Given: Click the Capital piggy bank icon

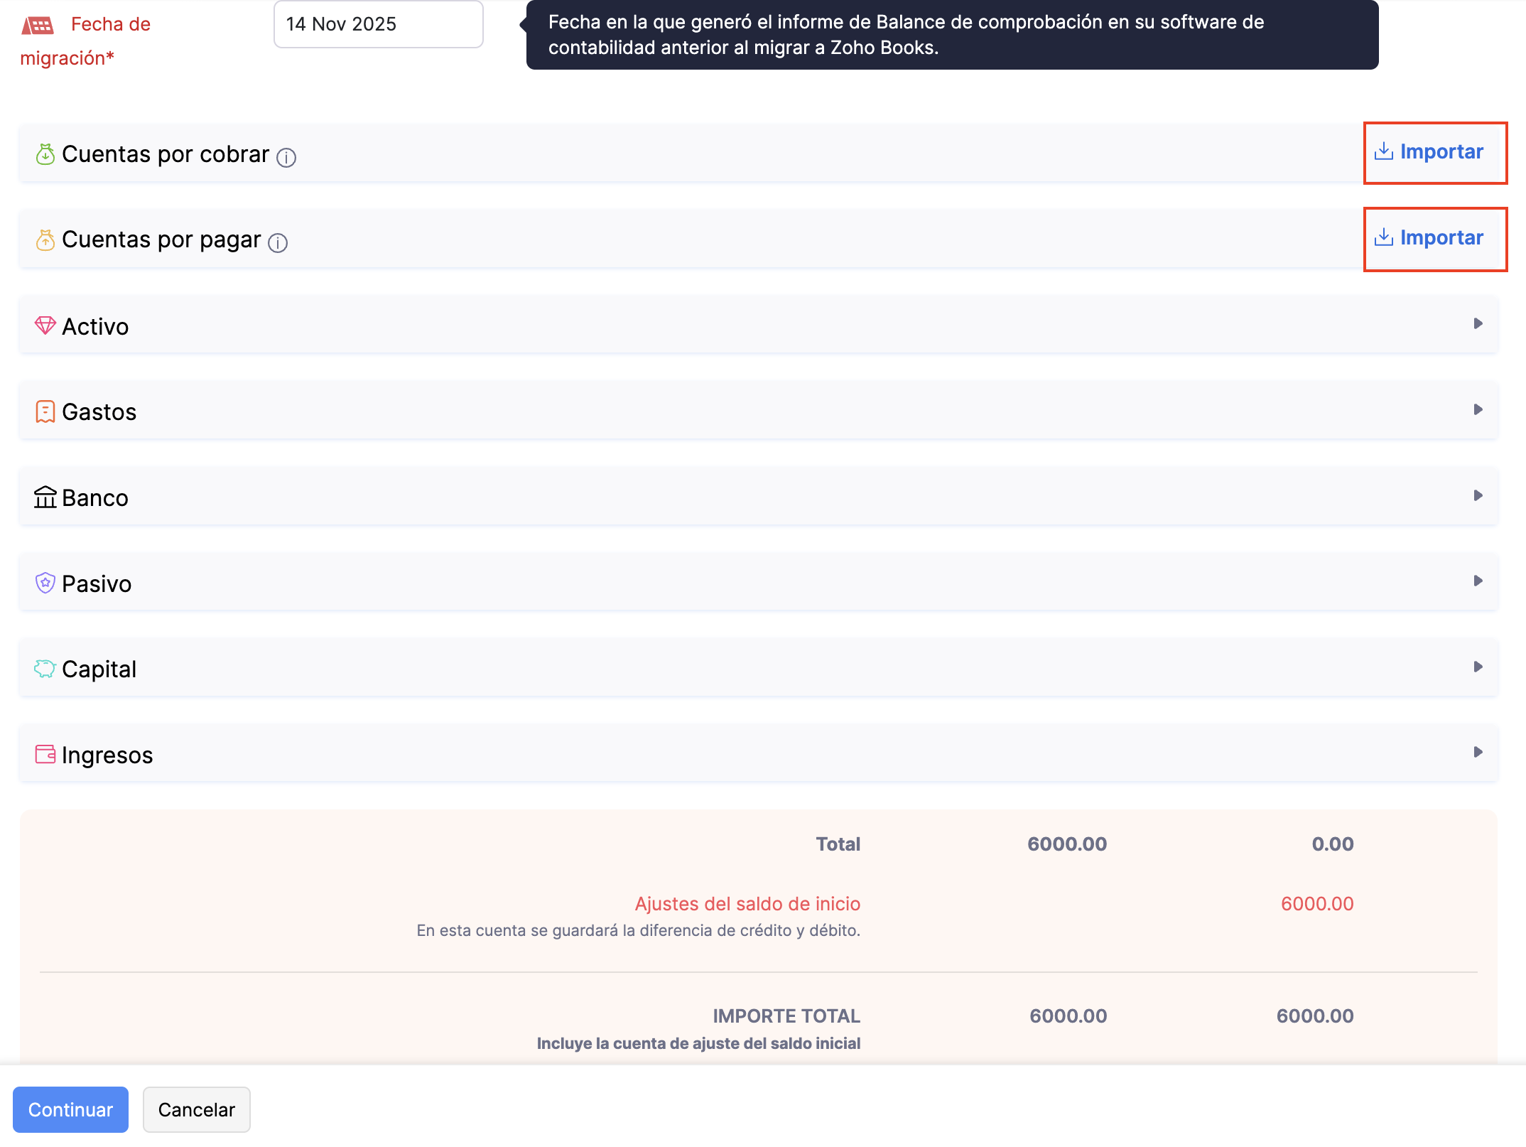Looking at the screenshot, I should (45, 669).
